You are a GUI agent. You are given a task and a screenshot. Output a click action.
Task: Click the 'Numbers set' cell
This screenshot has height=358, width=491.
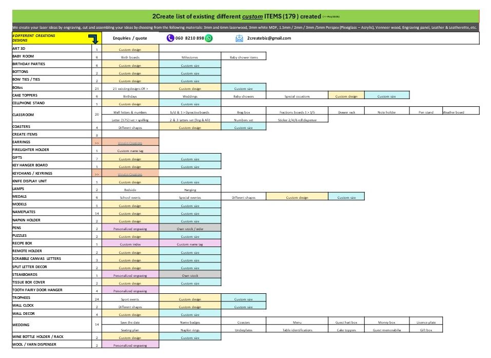pos(244,120)
